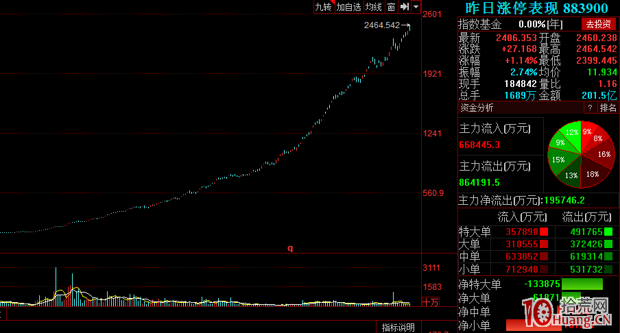Click the amplitude value 2.74%

[523, 72]
